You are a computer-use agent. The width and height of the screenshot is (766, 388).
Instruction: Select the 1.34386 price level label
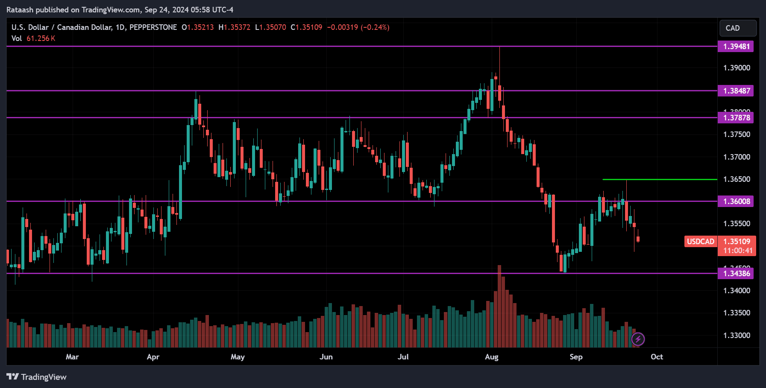tap(736, 274)
